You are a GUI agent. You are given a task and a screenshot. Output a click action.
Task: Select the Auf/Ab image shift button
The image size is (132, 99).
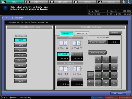pyautogui.click(x=63, y=80)
